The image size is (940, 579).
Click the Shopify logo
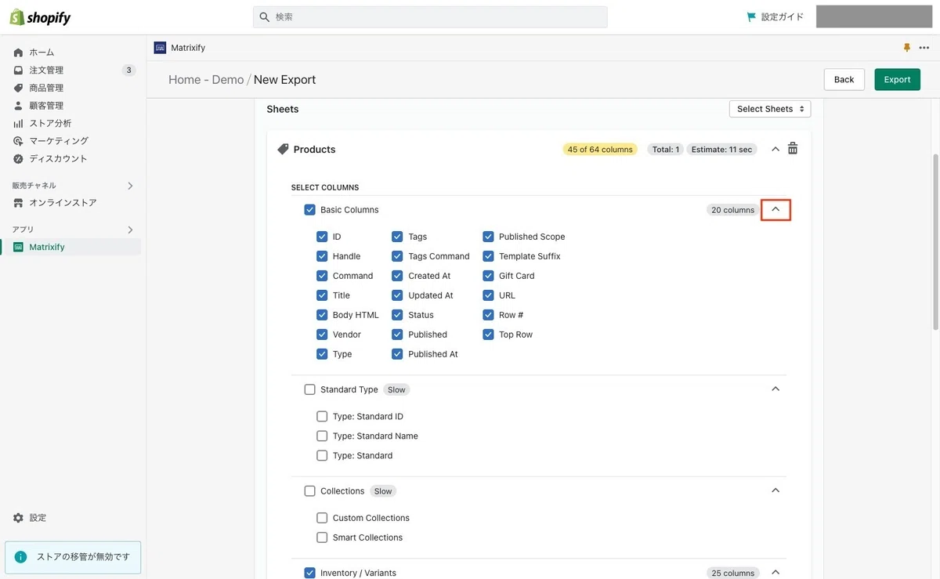coord(40,17)
